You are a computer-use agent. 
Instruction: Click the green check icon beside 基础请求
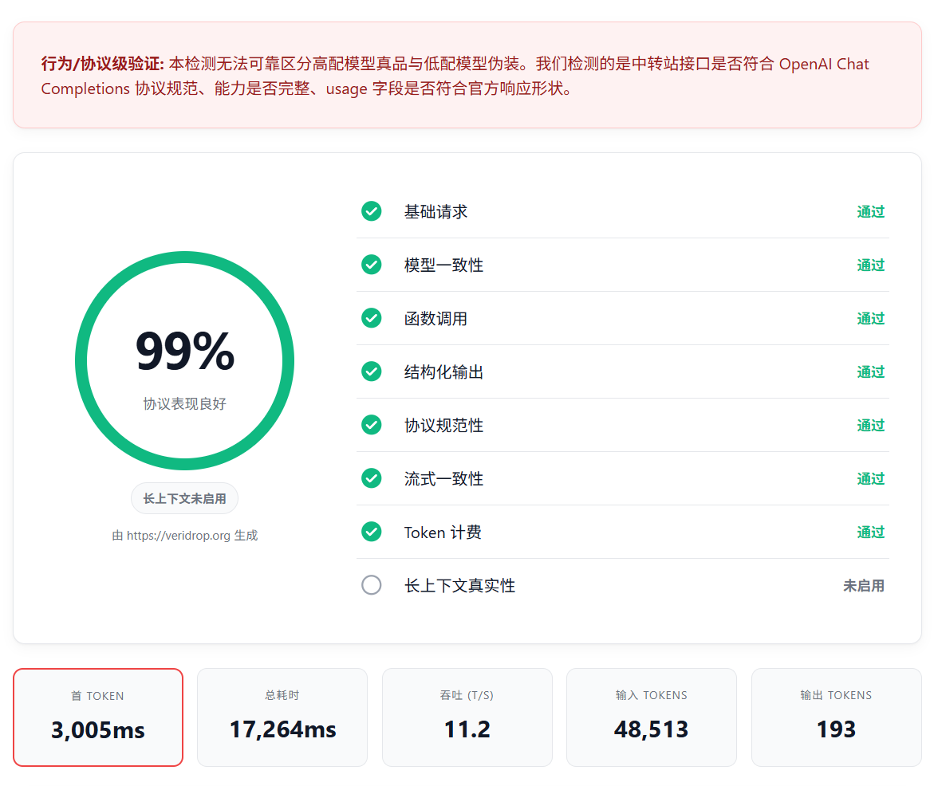point(371,211)
